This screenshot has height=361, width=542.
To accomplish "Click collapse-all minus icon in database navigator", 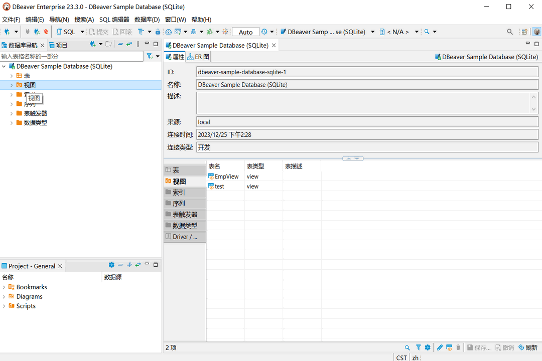I will point(120,45).
